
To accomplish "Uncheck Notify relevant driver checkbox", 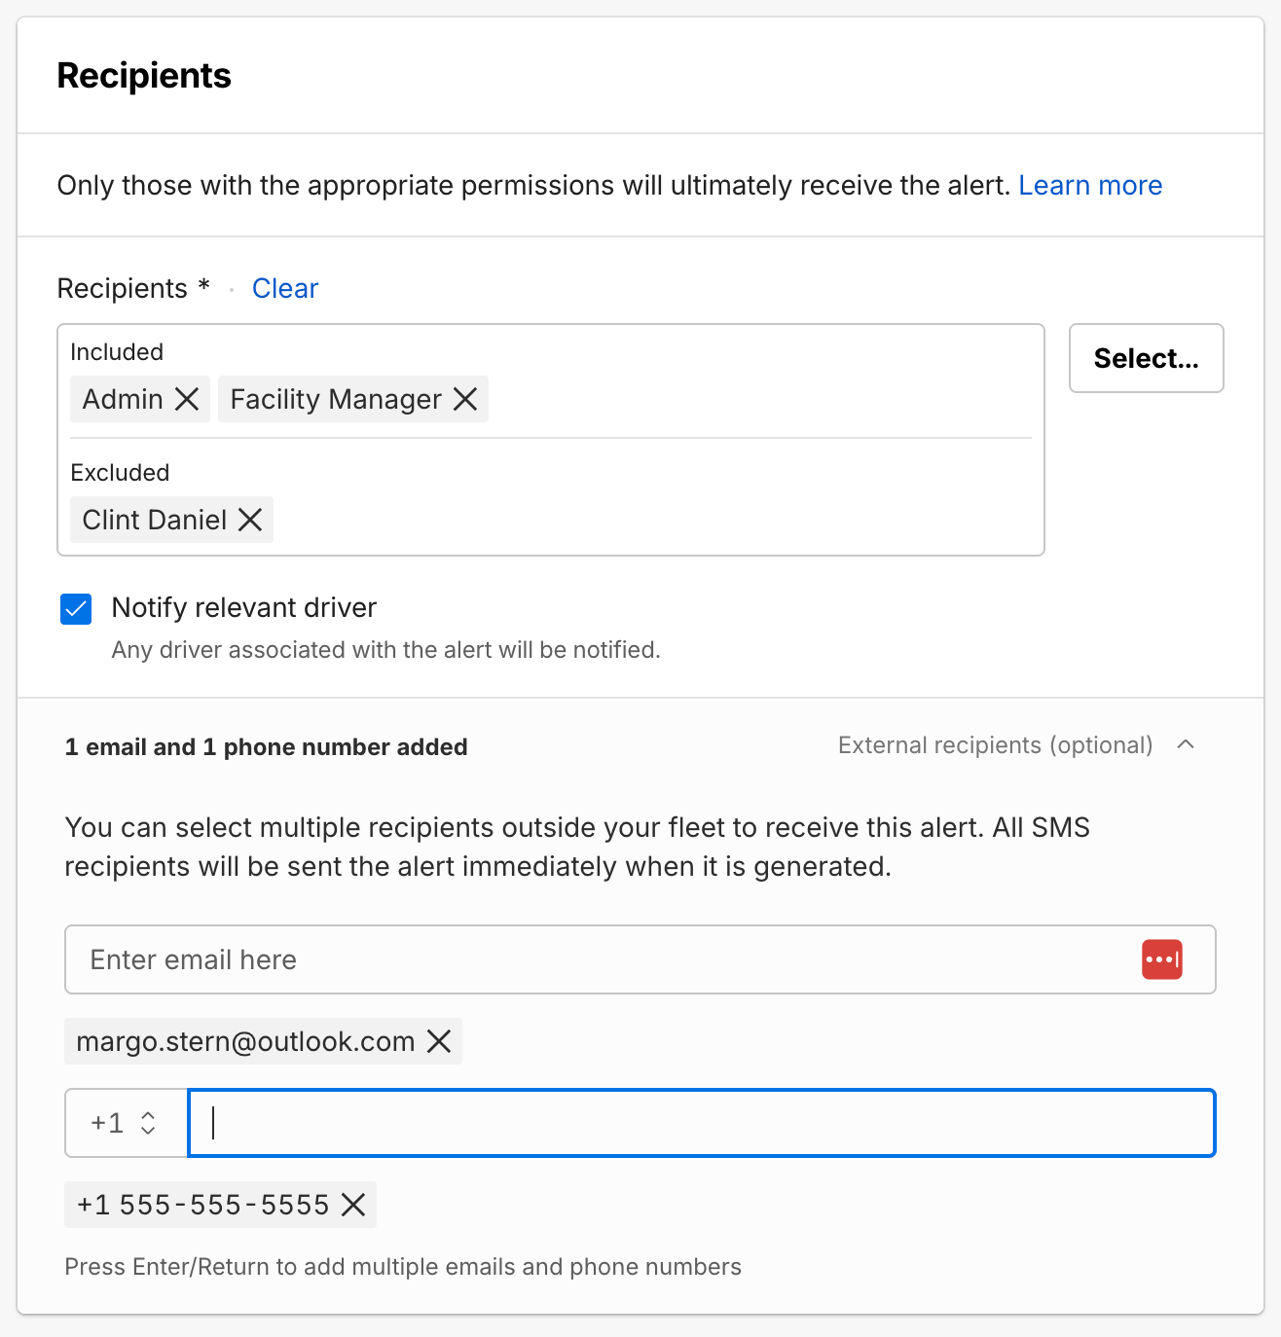I will point(76,609).
